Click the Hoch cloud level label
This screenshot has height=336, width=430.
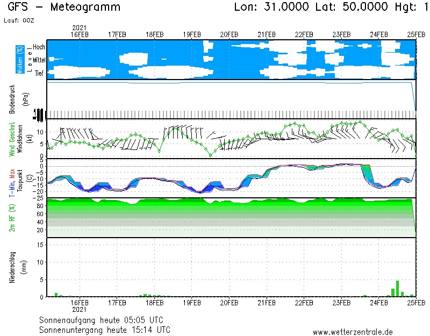coord(39,47)
